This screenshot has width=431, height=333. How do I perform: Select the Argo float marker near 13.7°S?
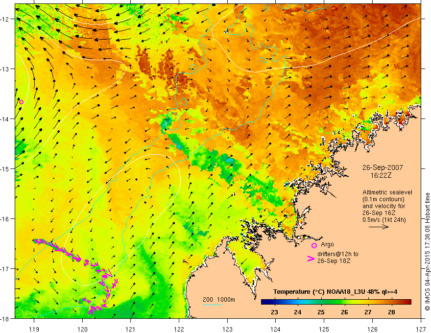coord(21,102)
